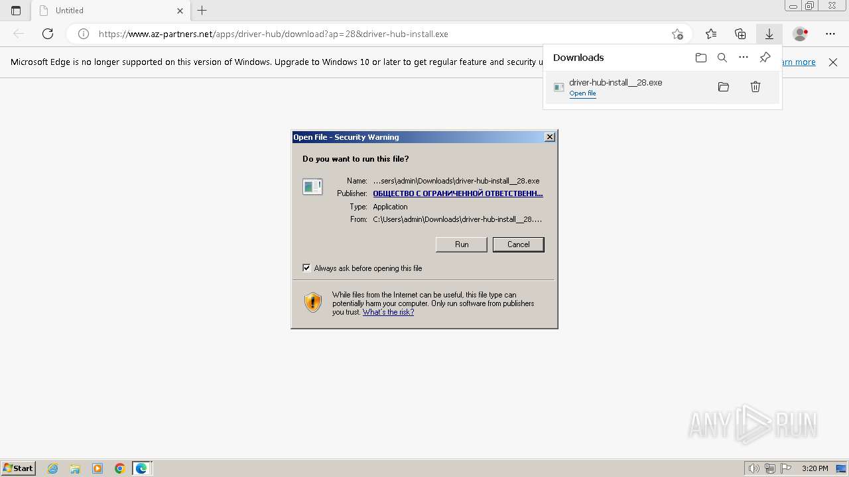Go back to previous page
The image size is (849, 477).
19,34
